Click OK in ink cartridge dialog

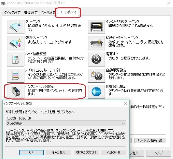click(31, 152)
